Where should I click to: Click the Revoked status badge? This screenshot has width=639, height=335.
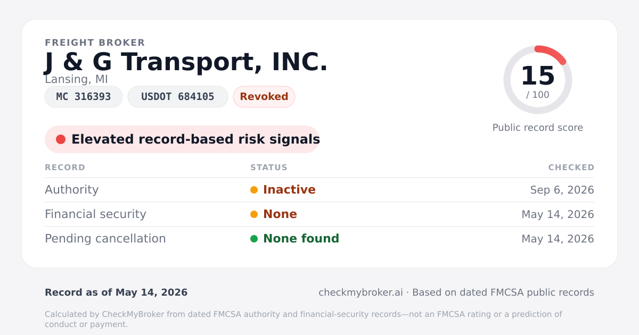tap(264, 97)
